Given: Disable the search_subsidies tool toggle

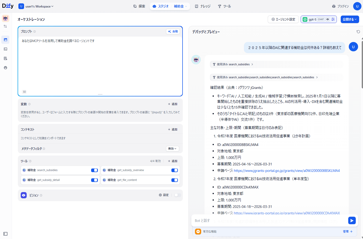Looking at the screenshot, I should pyautogui.click(x=94, y=170).
